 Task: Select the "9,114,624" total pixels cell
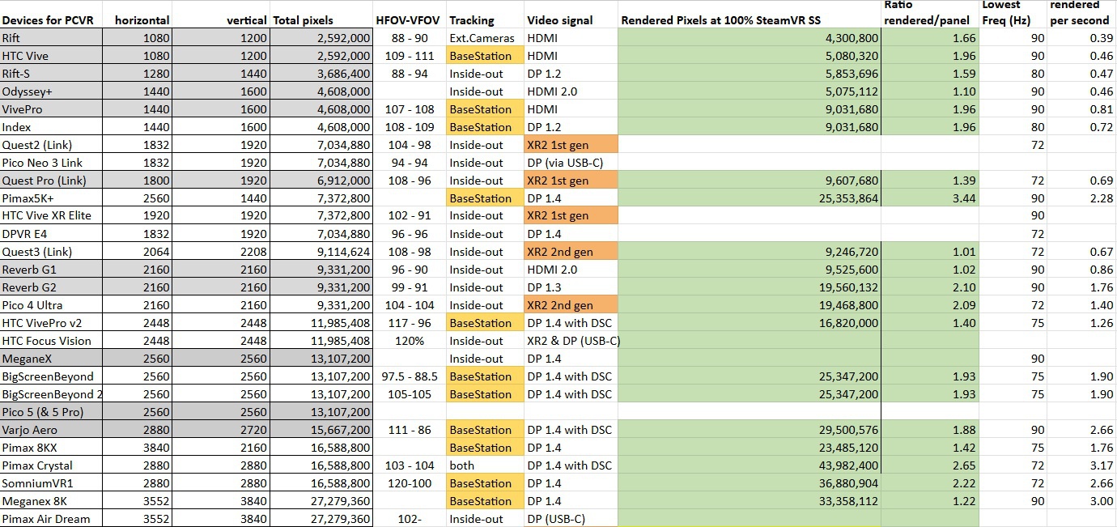321,252
